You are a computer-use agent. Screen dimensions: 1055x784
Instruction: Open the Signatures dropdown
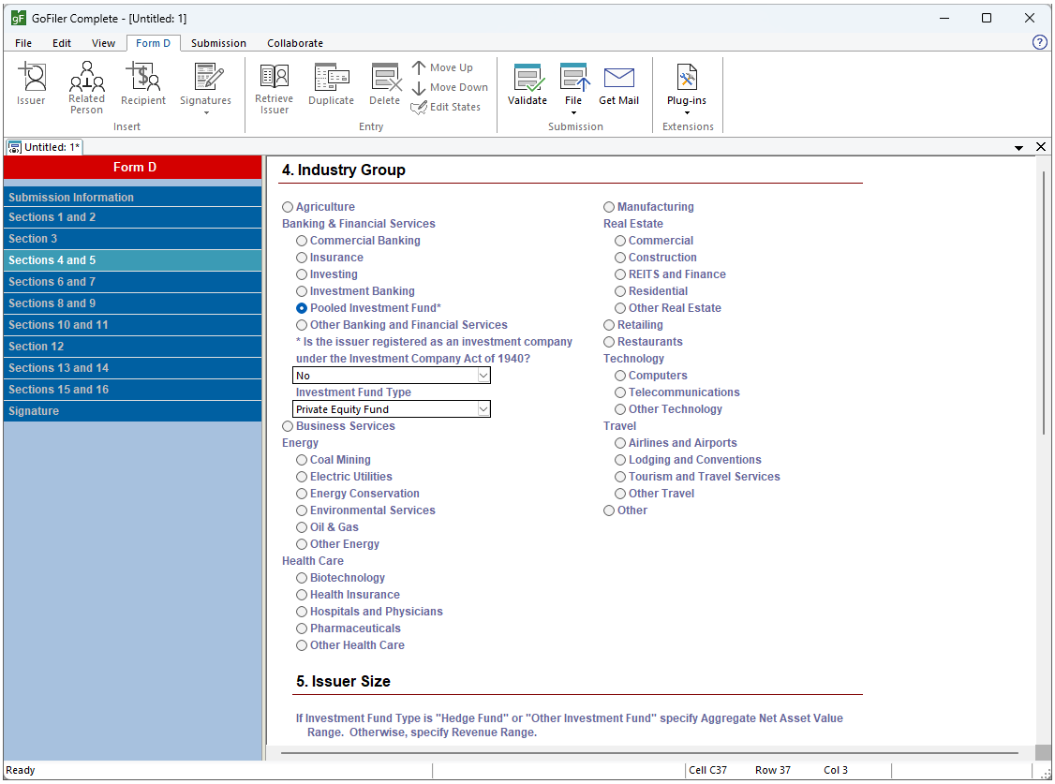pyautogui.click(x=205, y=87)
